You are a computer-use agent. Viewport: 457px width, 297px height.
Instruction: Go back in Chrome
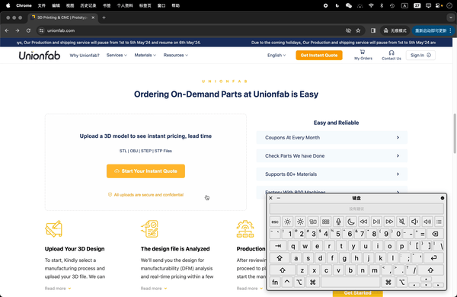pyautogui.click(x=7, y=30)
